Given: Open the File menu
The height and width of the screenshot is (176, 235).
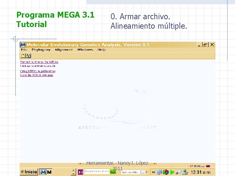Looking at the screenshot, I should (x=24, y=50).
